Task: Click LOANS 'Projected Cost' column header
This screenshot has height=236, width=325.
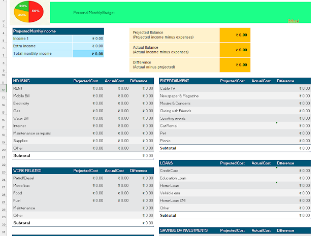Action: [233, 163]
